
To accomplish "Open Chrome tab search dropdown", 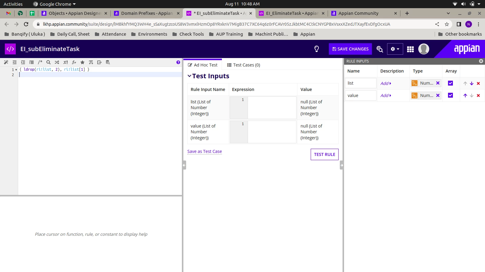I will point(448,13).
